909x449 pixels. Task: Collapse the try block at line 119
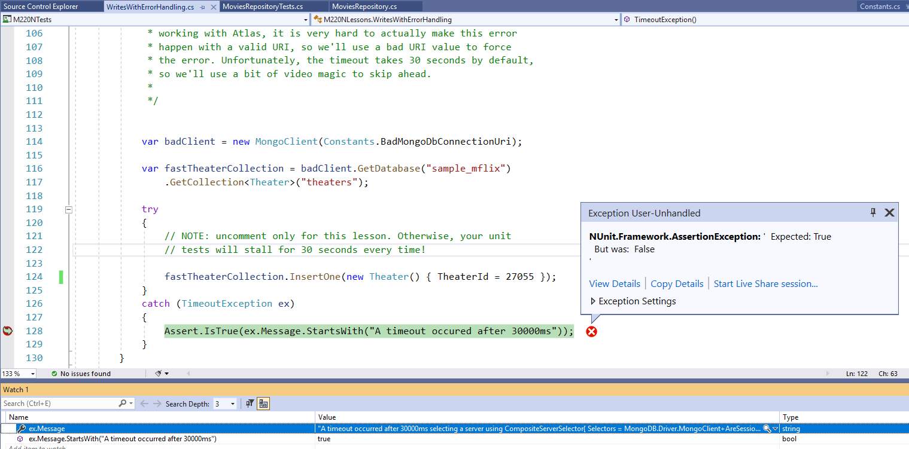click(68, 209)
